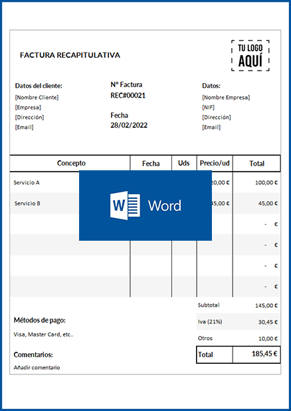
Task: Click the 'Iva (21%)' label
Action: point(210,322)
